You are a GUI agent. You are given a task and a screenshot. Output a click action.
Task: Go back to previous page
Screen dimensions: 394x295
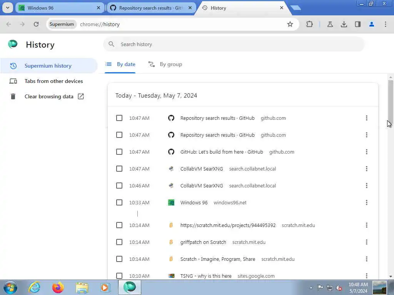[x=8, y=24]
